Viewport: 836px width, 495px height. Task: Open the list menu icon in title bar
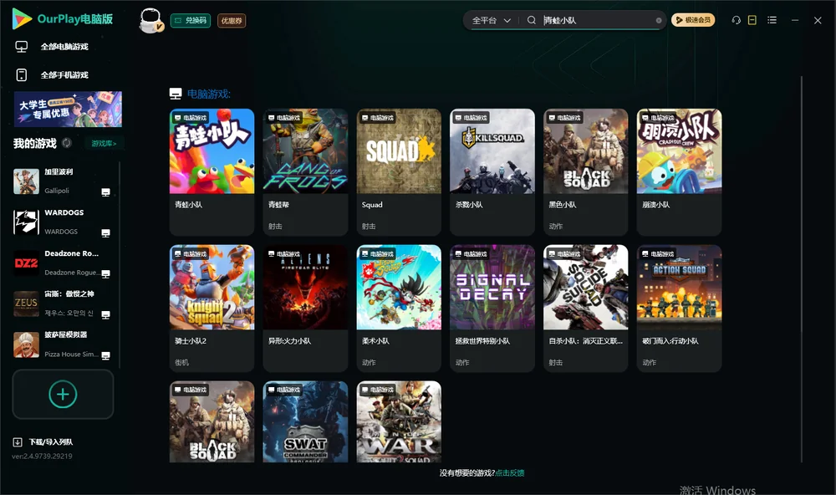click(x=772, y=20)
